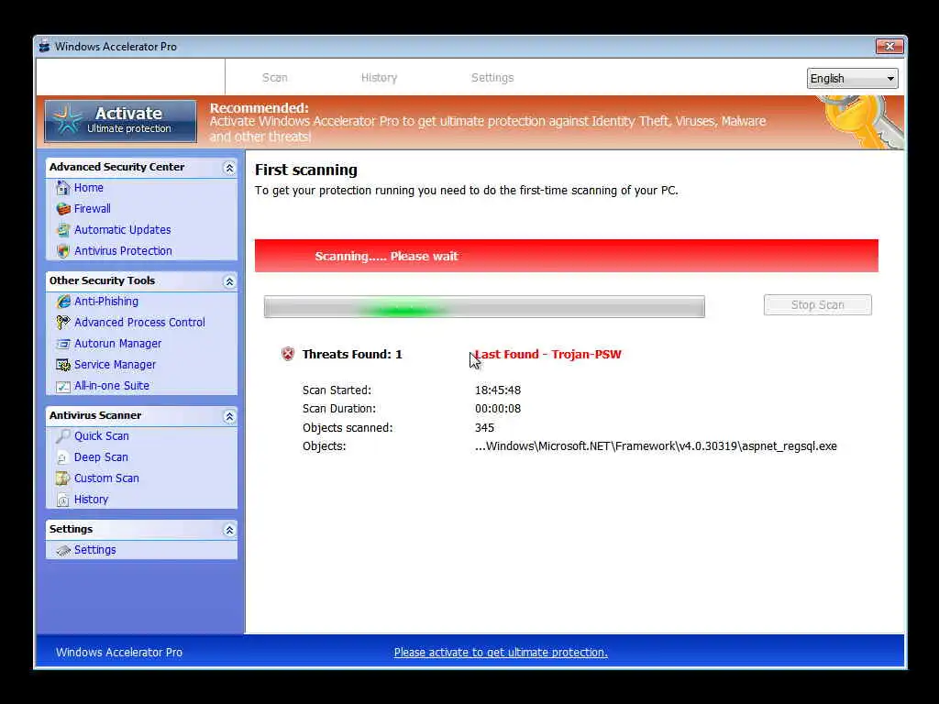This screenshot has height=704, width=939.
Task: Click the red Threats Found shield icon
Action: pos(288,354)
